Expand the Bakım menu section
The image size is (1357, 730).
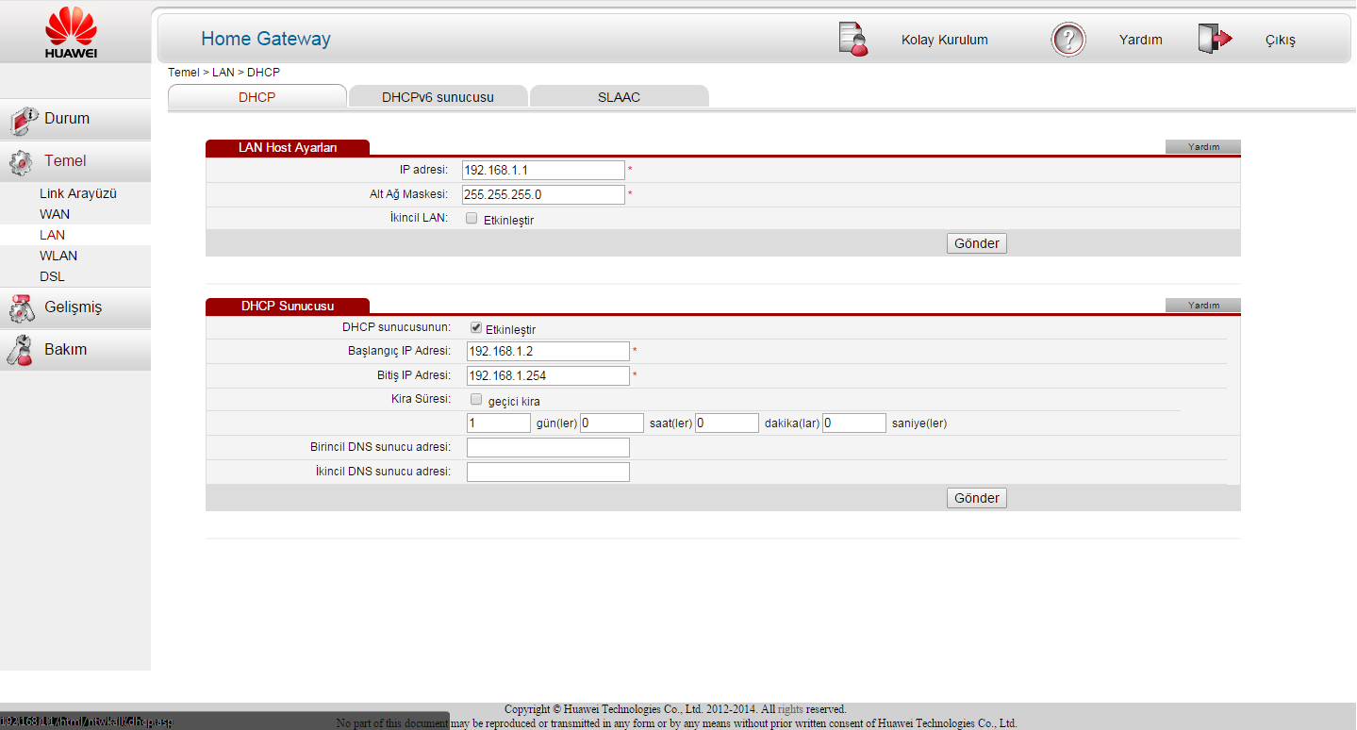75,349
